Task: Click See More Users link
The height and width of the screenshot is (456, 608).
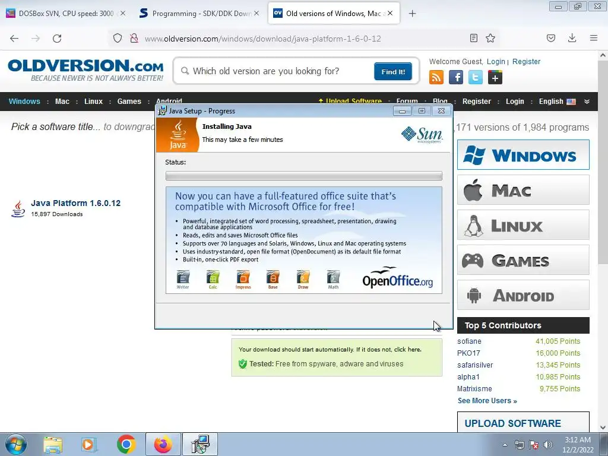Action: tap(487, 401)
